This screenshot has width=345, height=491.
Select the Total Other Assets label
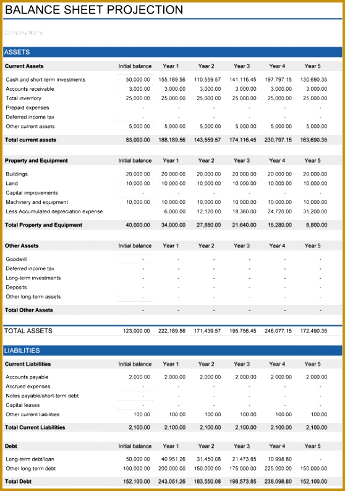pyautogui.click(x=29, y=310)
